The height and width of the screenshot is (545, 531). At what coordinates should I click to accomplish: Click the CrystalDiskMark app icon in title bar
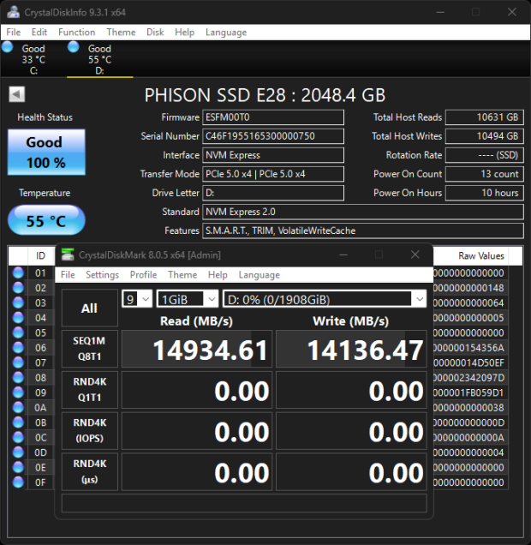click(x=68, y=255)
